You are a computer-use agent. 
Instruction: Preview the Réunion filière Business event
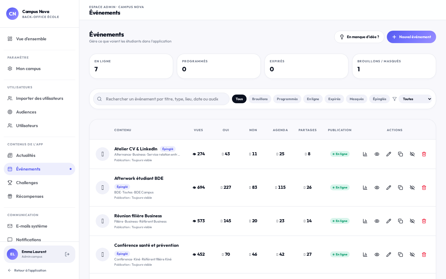(377, 221)
